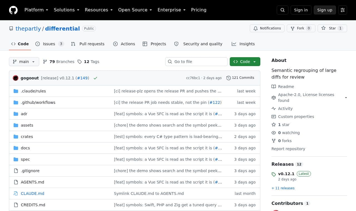The width and height of the screenshot is (356, 211).
Task: Switch to the Actions tab
Action: pyautogui.click(x=124, y=44)
